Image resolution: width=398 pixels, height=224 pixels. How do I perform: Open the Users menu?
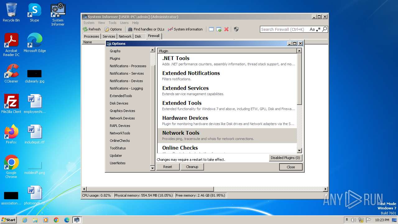point(124,23)
